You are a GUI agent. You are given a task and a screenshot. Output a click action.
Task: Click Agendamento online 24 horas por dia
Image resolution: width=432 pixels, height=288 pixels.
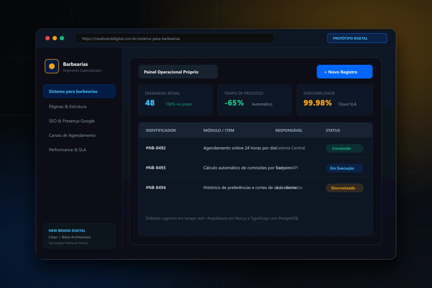point(239,148)
